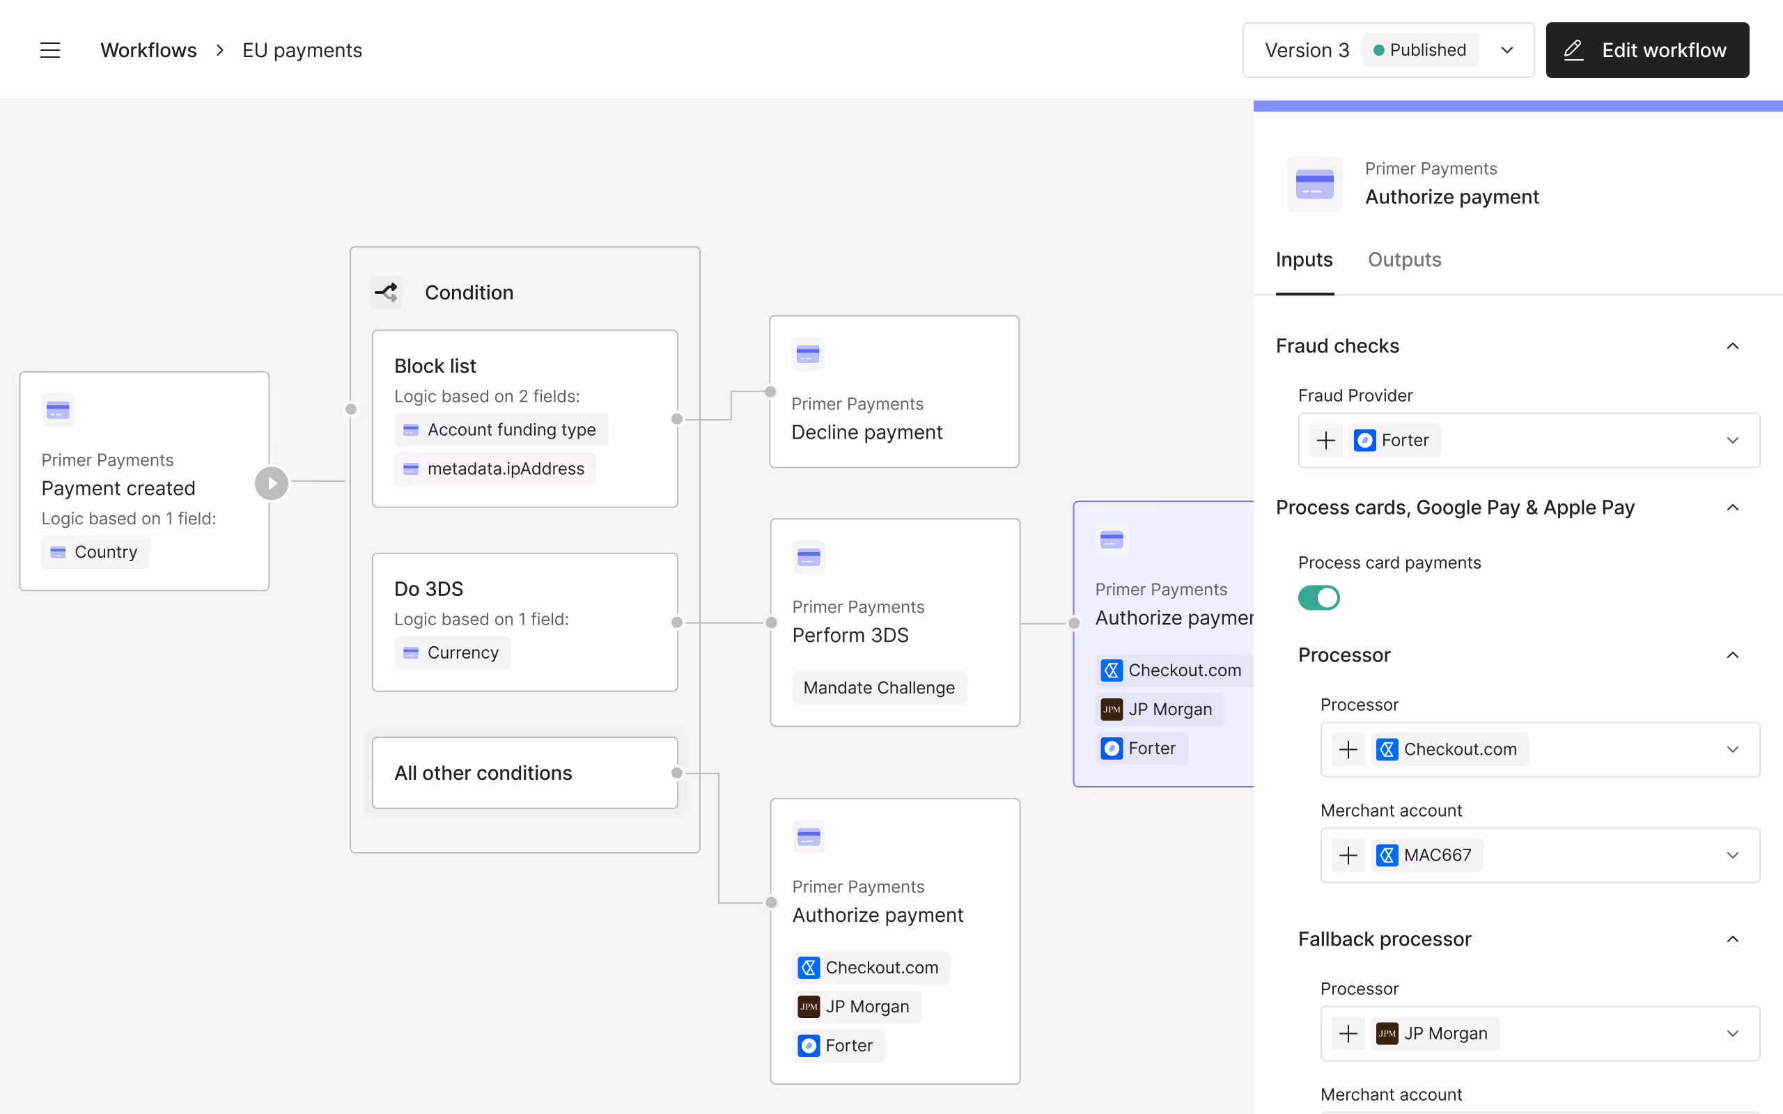Click the plus icon beside Forter fraud provider
Image resolution: width=1783 pixels, height=1114 pixels.
point(1326,441)
